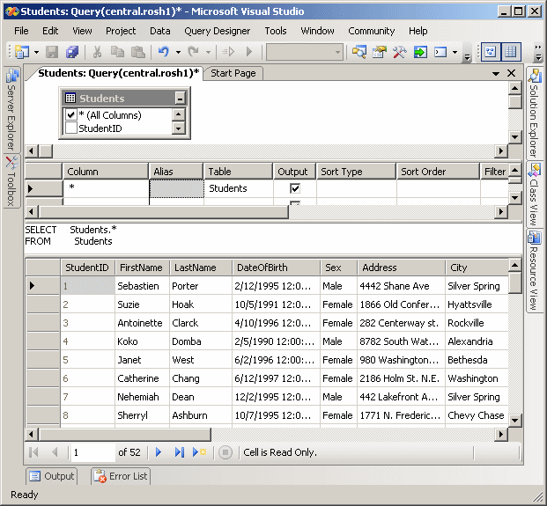The image size is (547, 506).
Task: Click the Alias cell for Students row
Action: click(176, 188)
